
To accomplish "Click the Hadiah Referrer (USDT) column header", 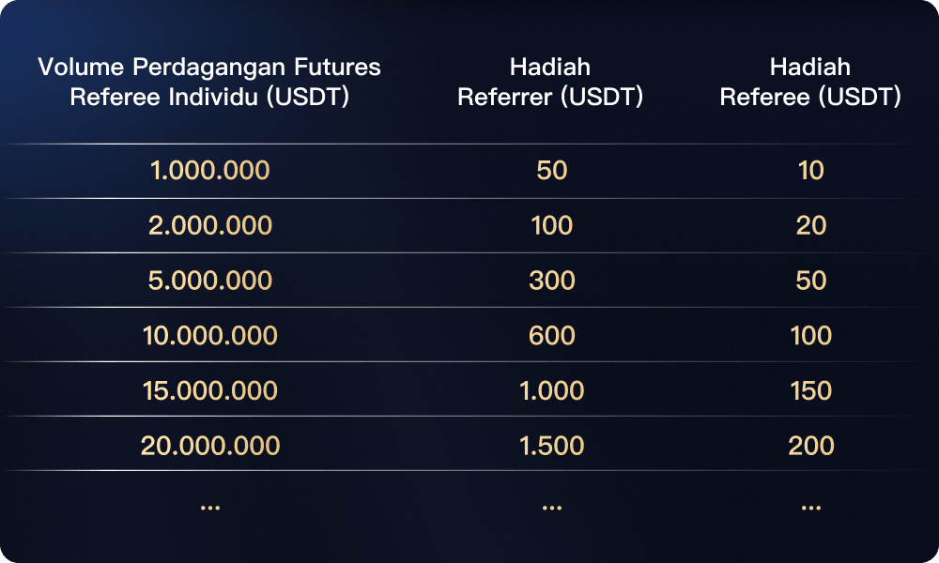I will (x=550, y=82).
